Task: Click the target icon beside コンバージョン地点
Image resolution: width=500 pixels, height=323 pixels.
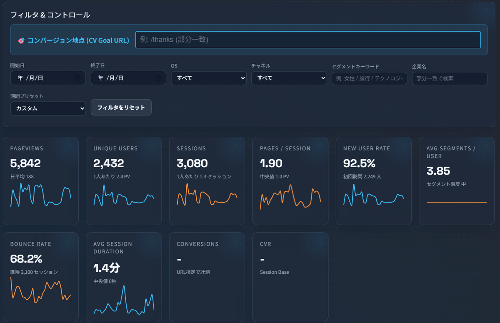Action: [x=21, y=40]
